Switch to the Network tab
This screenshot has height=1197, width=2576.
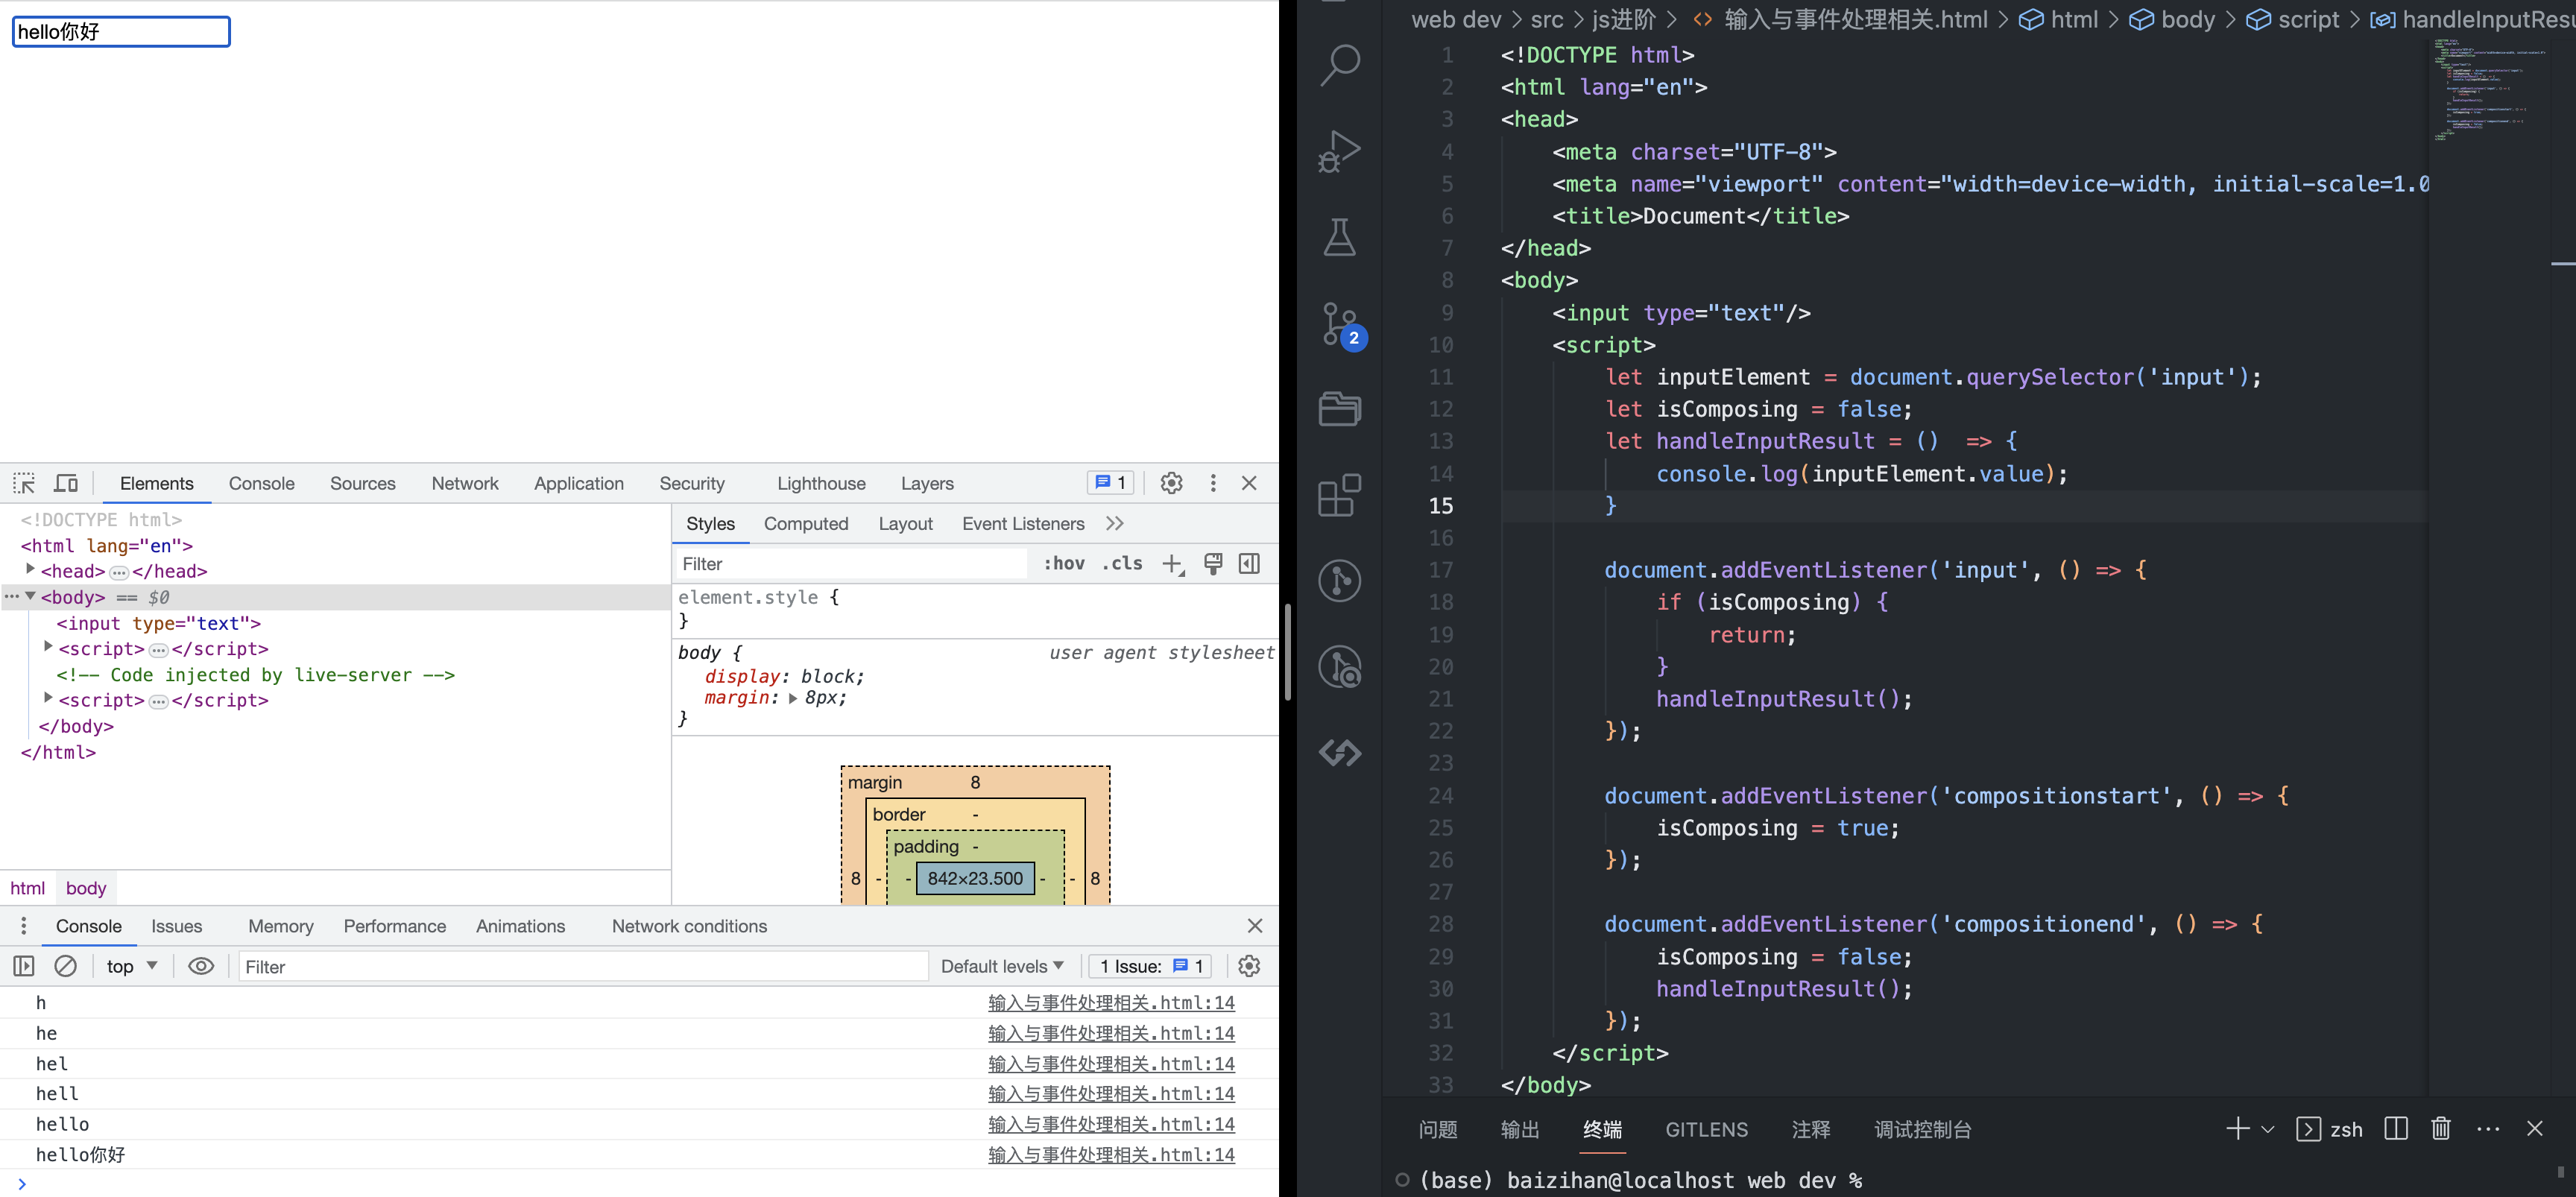click(464, 484)
